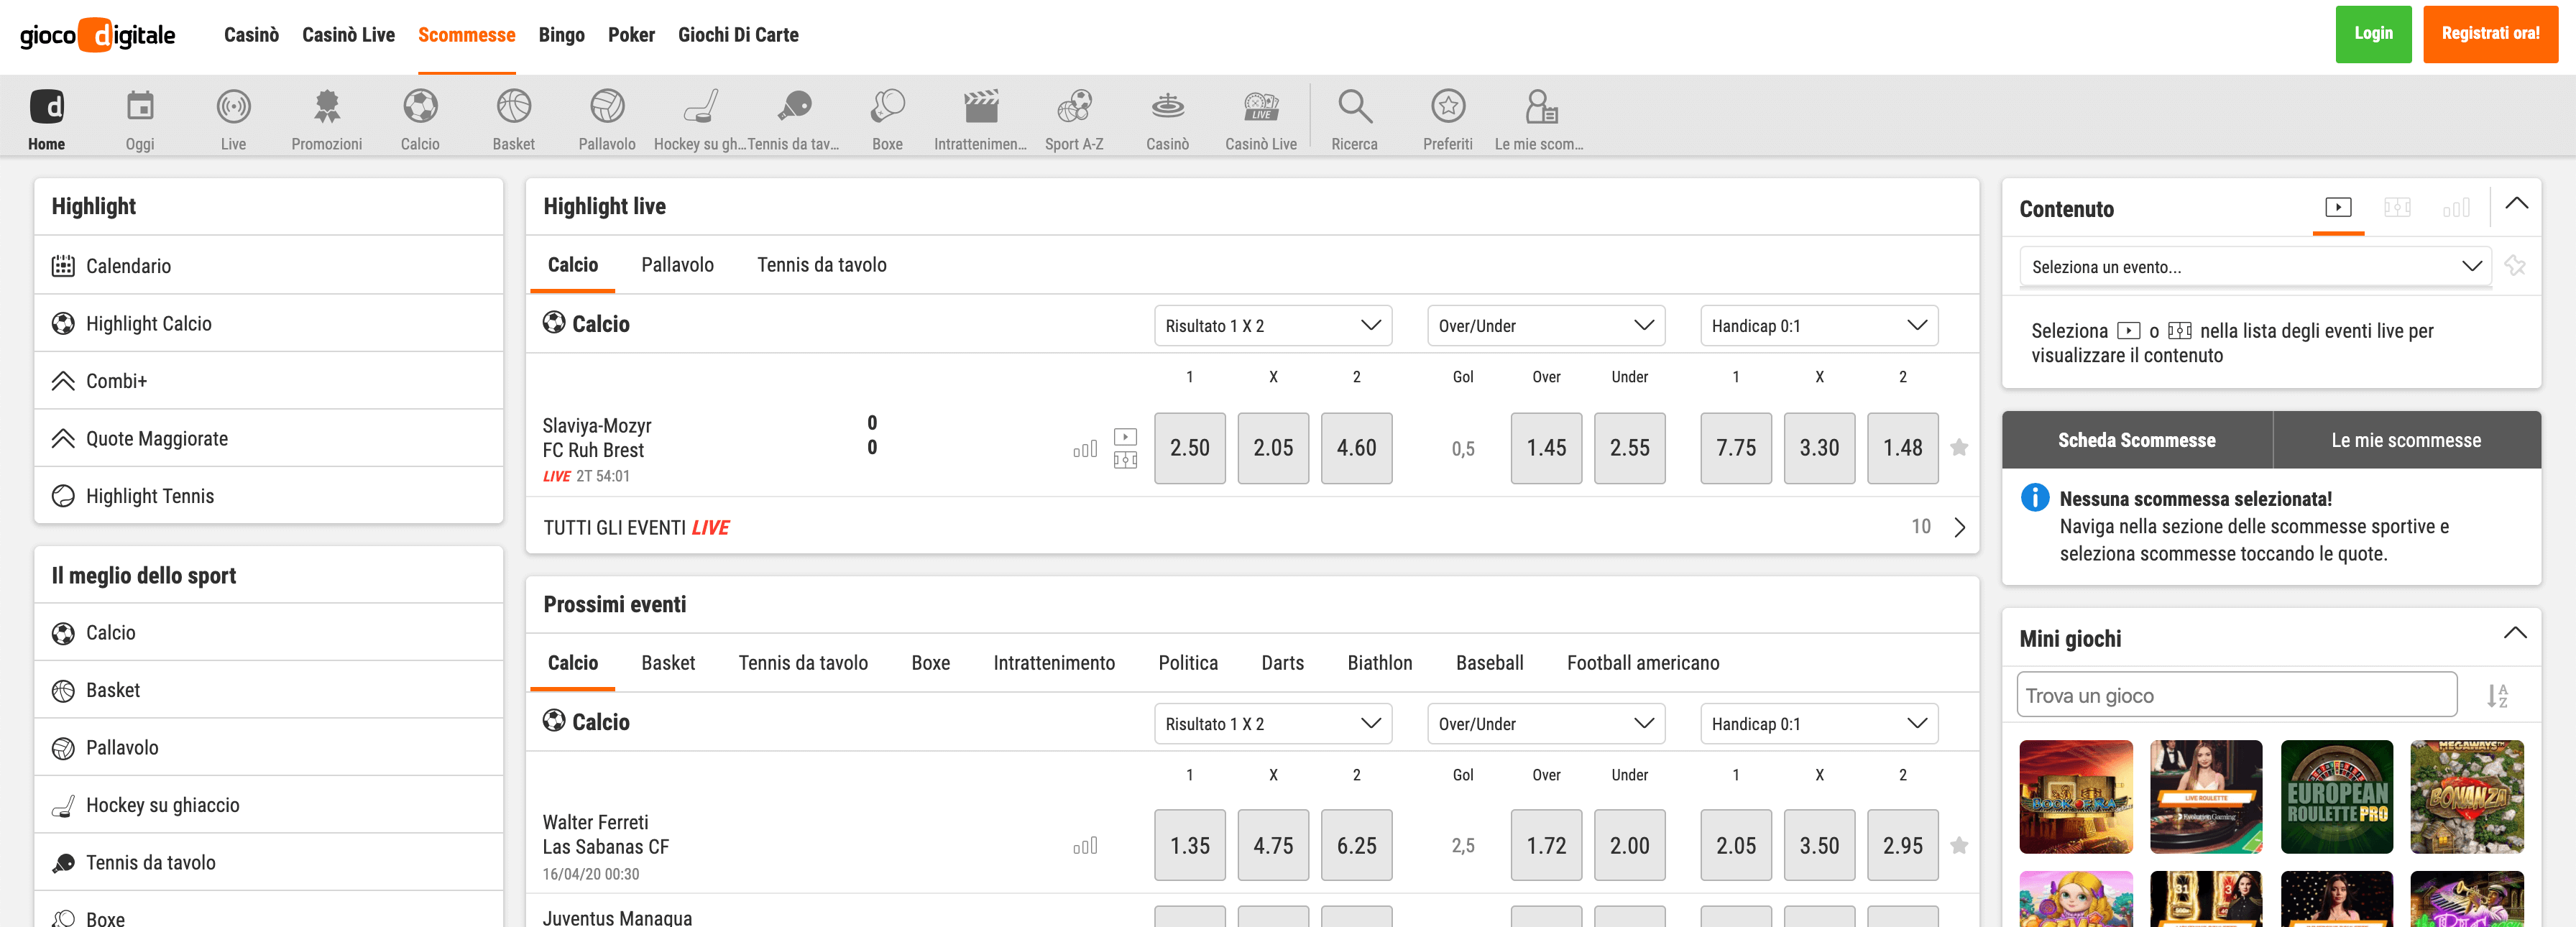Select Walter Ferreti draw odds 4.75
2576x927 pixels.
[x=1273, y=846]
